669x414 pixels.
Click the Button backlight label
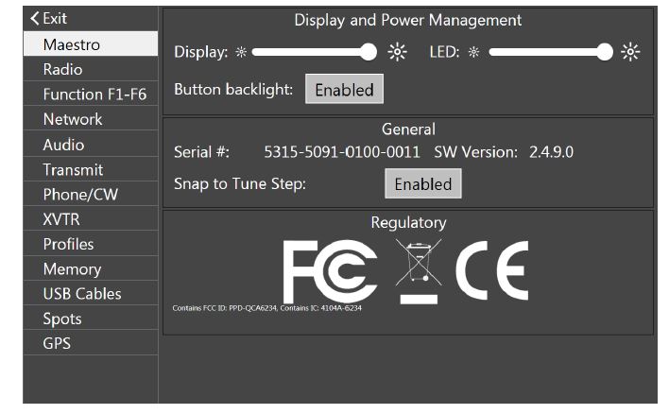[x=233, y=89]
